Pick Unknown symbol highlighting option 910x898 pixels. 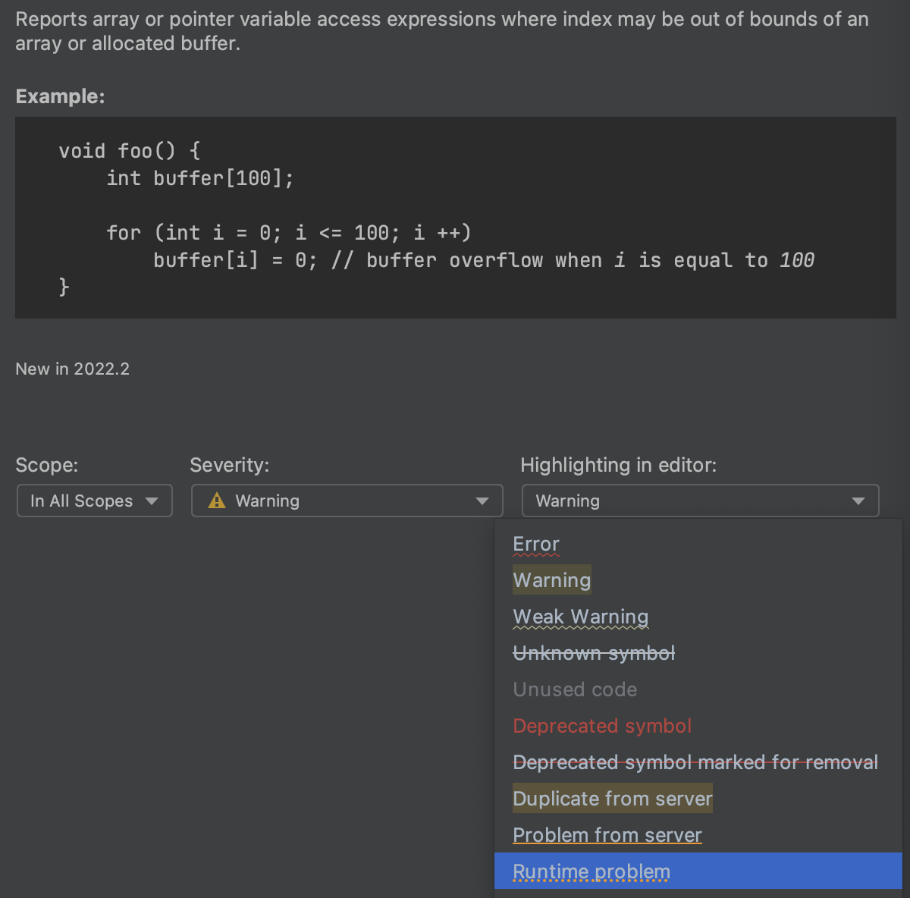[x=698, y=653]
